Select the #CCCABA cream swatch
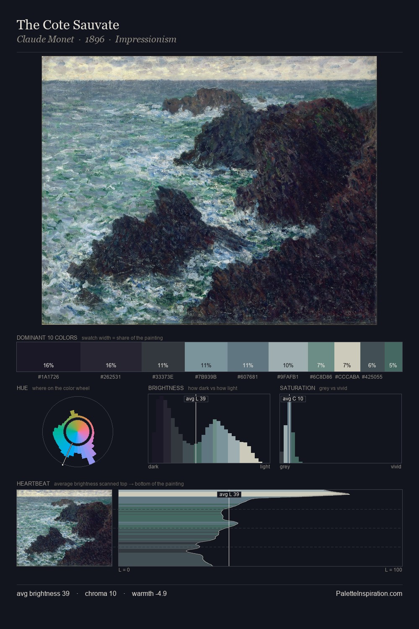Screen dimensions: 419x629 [x=347, y=357]
